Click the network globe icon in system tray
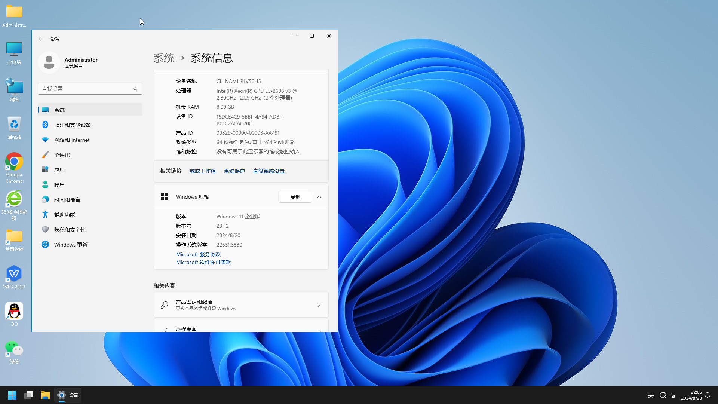The image size is (718, 404). [x=663, y=395]
